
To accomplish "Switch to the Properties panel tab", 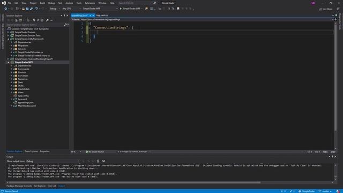I will pos(44,151).
